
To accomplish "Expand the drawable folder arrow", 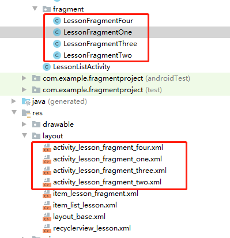I will click(24, 124).
